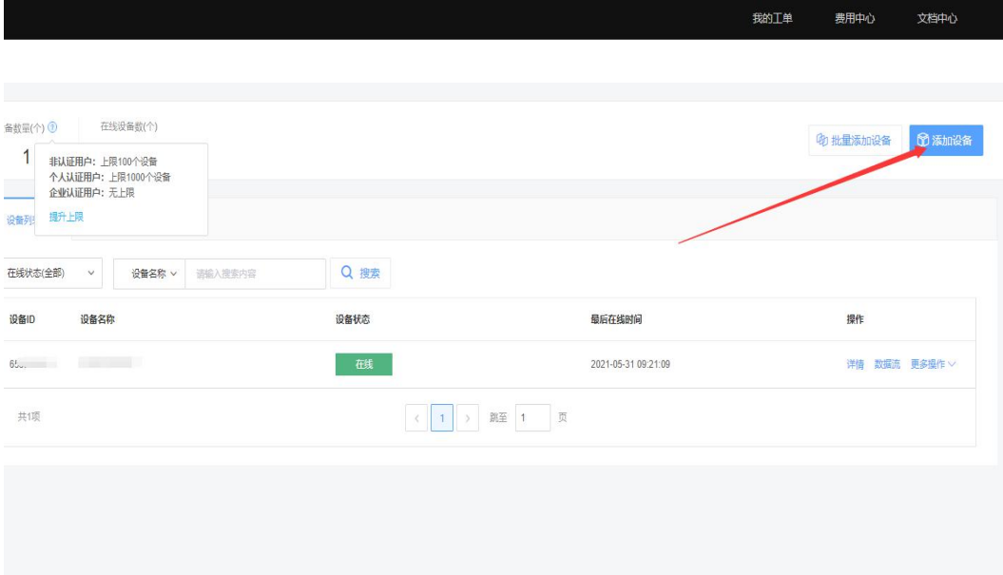The image size is (1003, 575).
Task: Select page 1 in the pagination
Action: (441, 418)
